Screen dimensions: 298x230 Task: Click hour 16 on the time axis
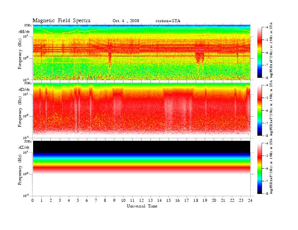[178, 200]
